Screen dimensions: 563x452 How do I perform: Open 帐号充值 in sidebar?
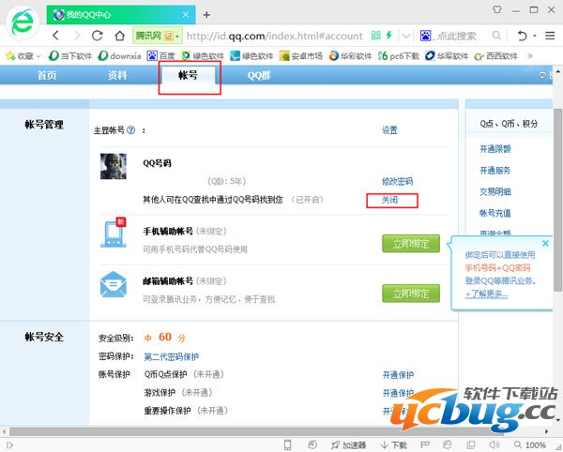click(495, 214)
